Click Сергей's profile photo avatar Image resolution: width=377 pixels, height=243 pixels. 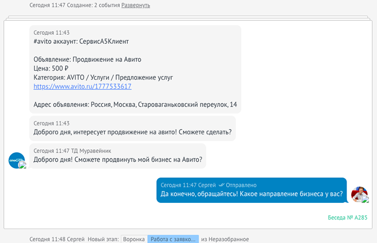(x=359, y=194)
